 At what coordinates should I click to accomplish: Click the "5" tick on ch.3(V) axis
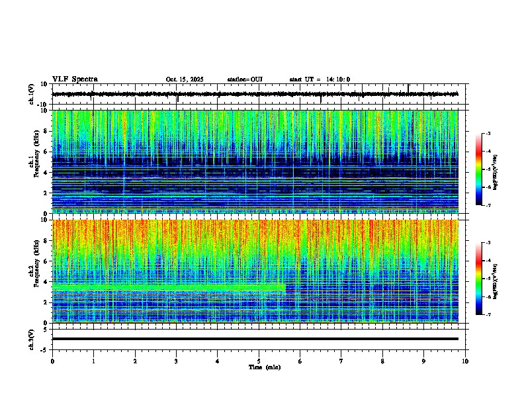46,330
